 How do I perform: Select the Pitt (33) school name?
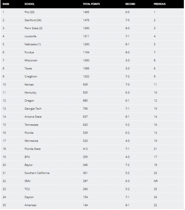[29, 12]
